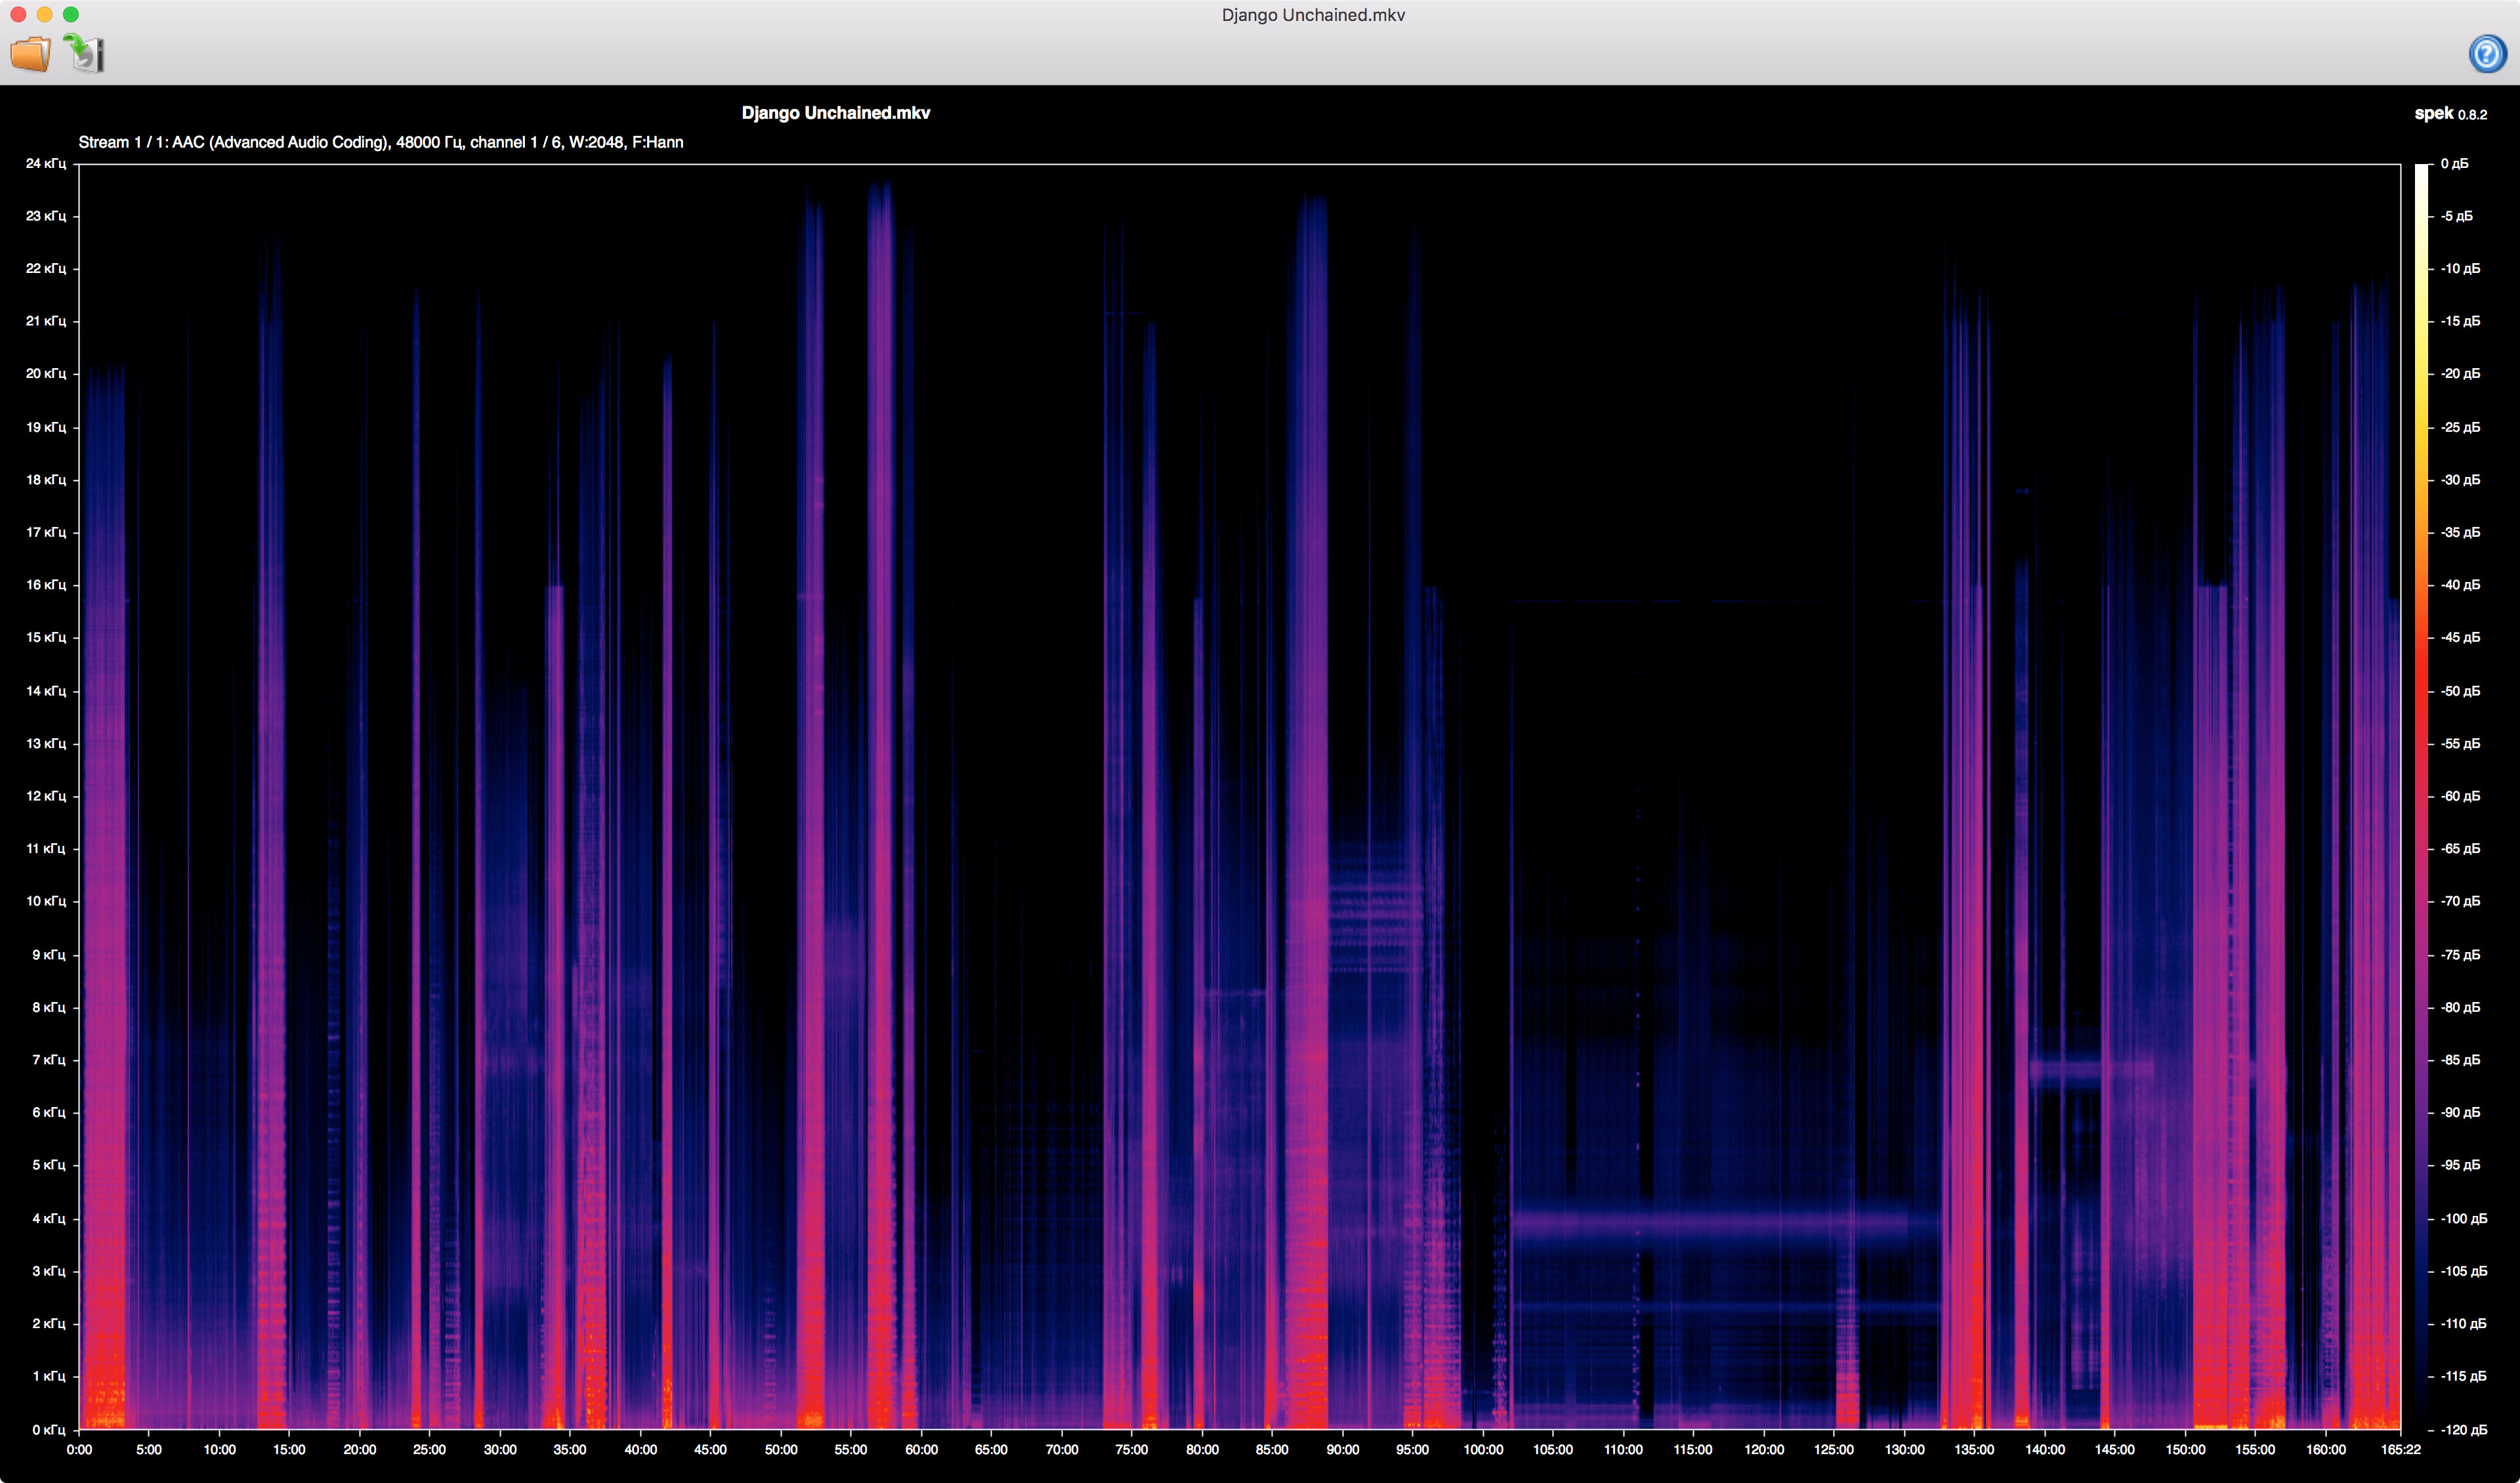This screenshot has height=1483, width=2520.
Task: Open a file with the folder icon
Action: pyautogui.click(x=31, y=53)
